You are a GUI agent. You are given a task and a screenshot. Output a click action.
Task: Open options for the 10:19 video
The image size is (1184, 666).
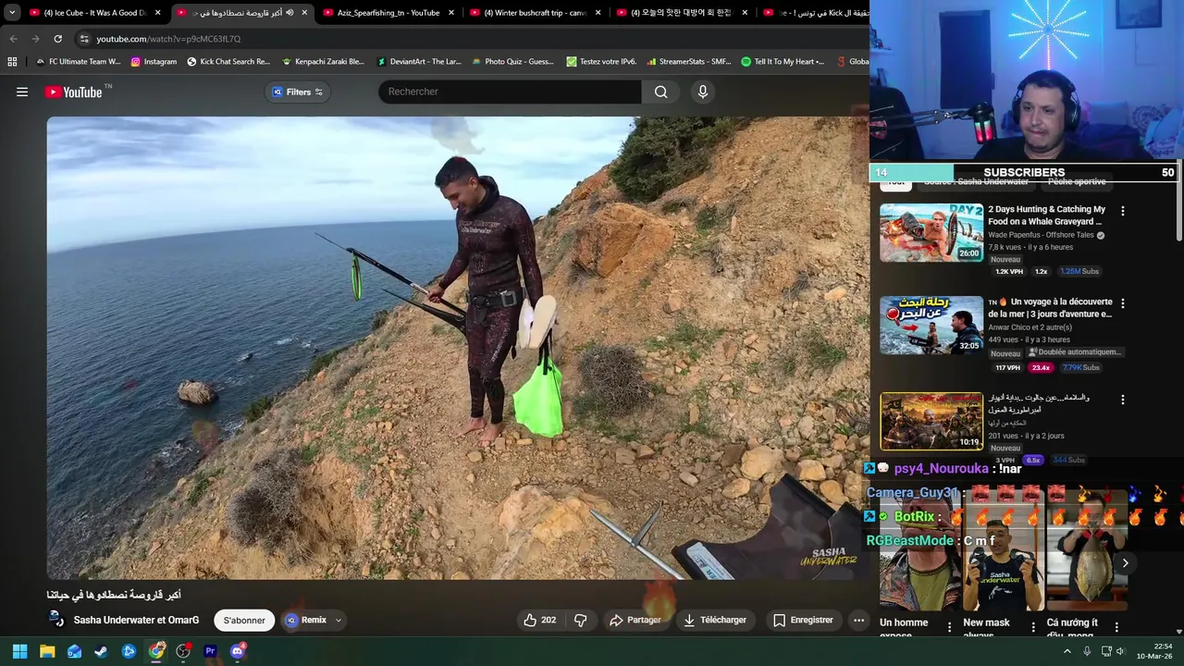(x=1123, y=400)
